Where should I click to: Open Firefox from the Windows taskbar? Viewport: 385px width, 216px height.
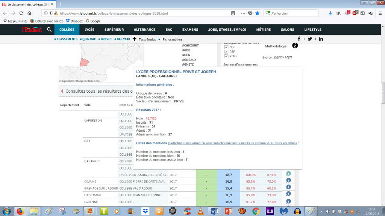pos(20,211)
